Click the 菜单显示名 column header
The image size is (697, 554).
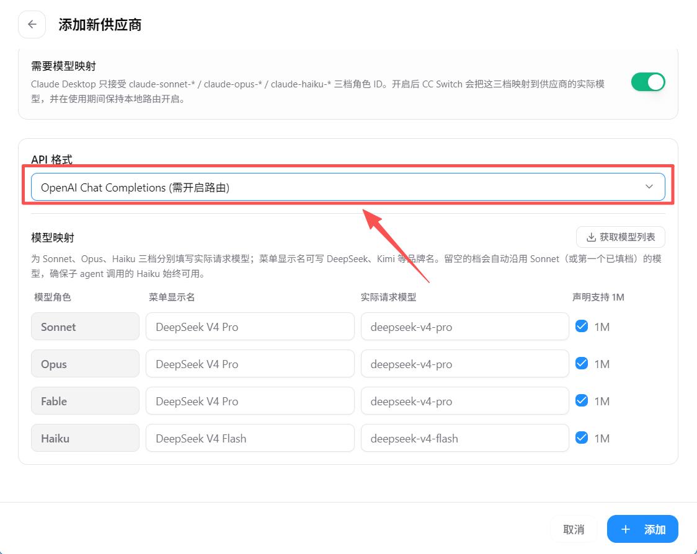(x=172, y=297)
